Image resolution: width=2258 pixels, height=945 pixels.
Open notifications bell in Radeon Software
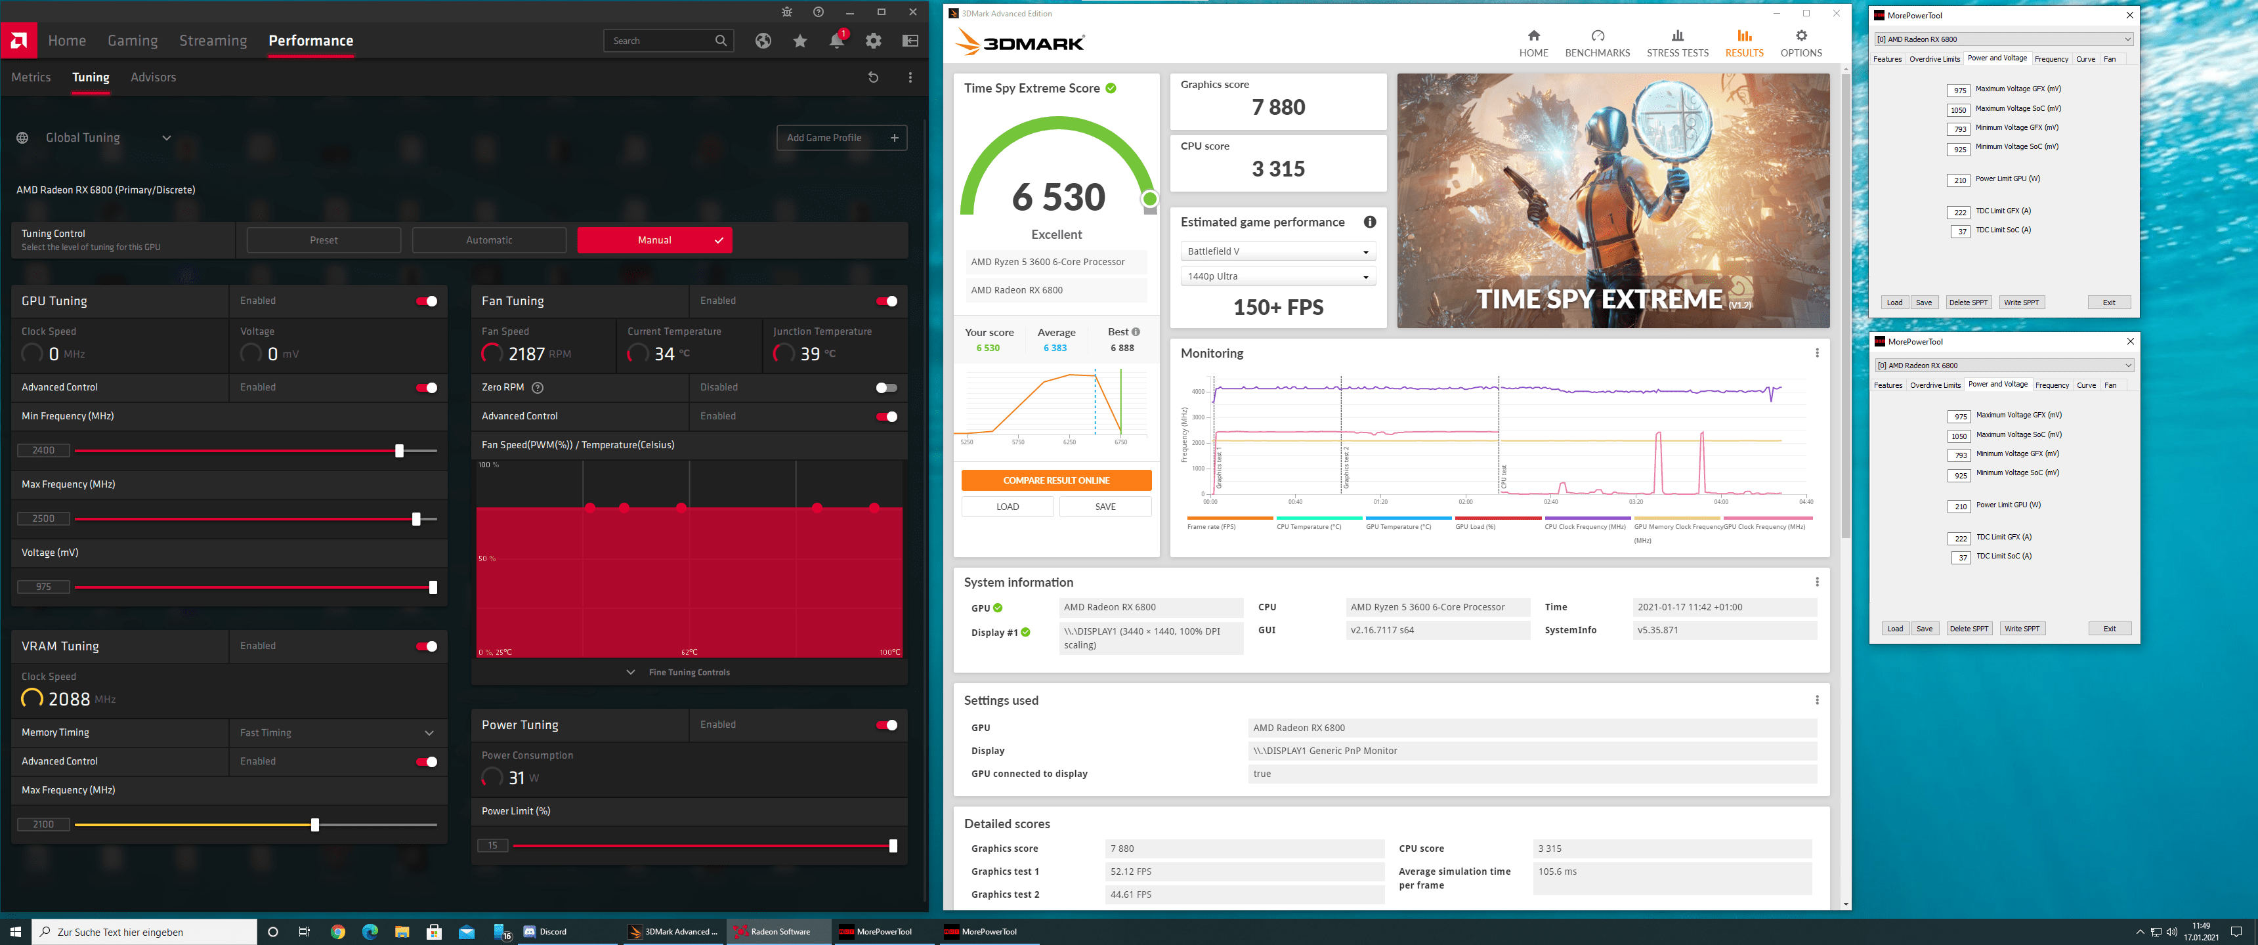[837, 40]
